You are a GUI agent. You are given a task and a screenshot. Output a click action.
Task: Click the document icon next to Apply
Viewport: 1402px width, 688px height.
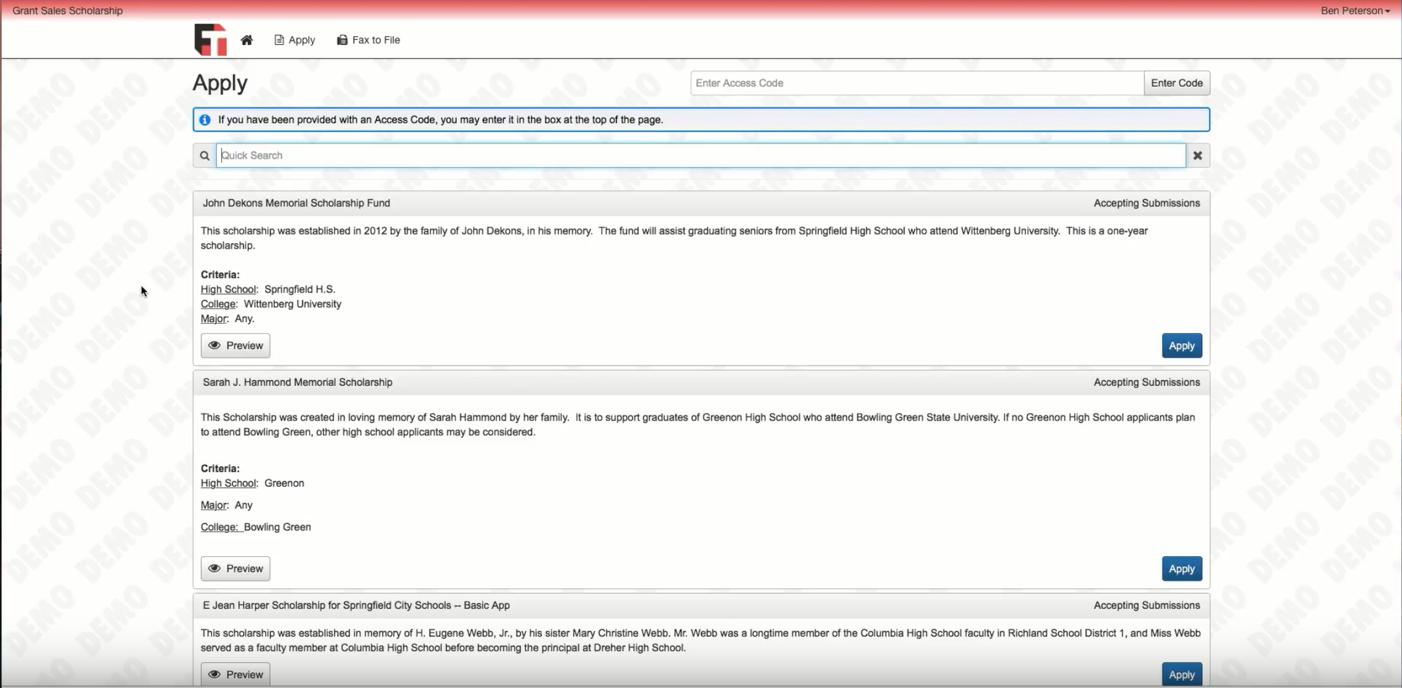(x=279, y=39)
